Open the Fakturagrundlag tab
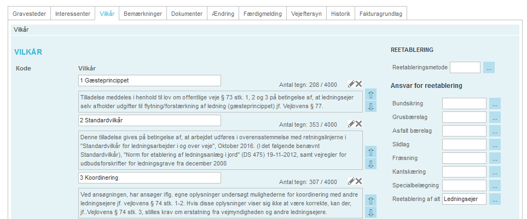 point(381,14)
